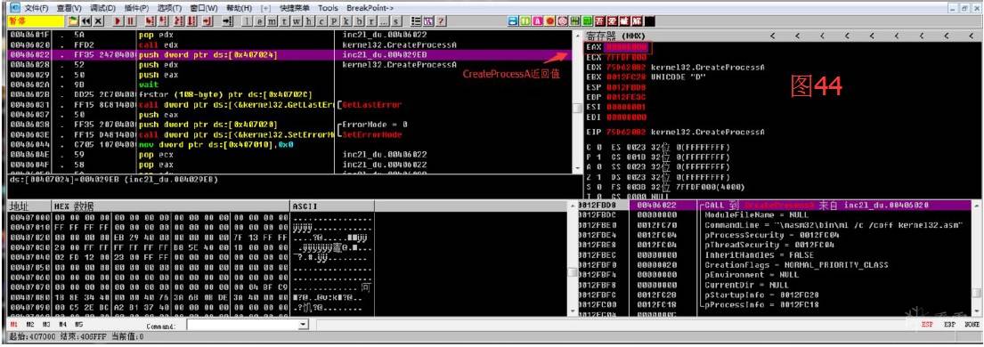The image size is (984, 347).
Task: Click inside the Command input field
Action: pos(242,325)
